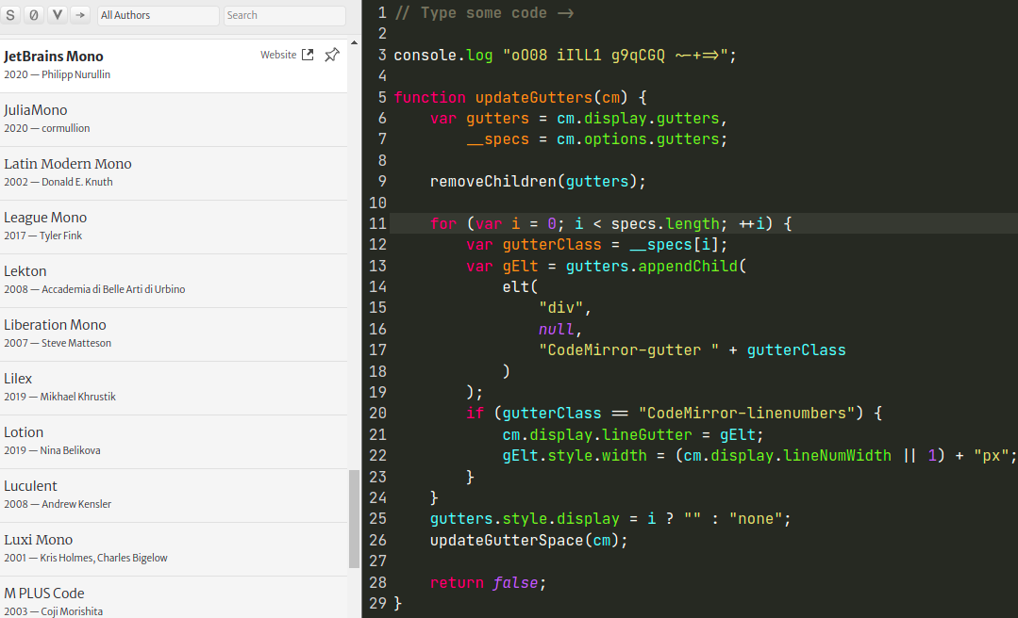Image resolution: width=1018 pixels, height=618 pixels.
Task: Click the '"CodeMirror-linenumbers"' string
Action: tap(746, 413)
